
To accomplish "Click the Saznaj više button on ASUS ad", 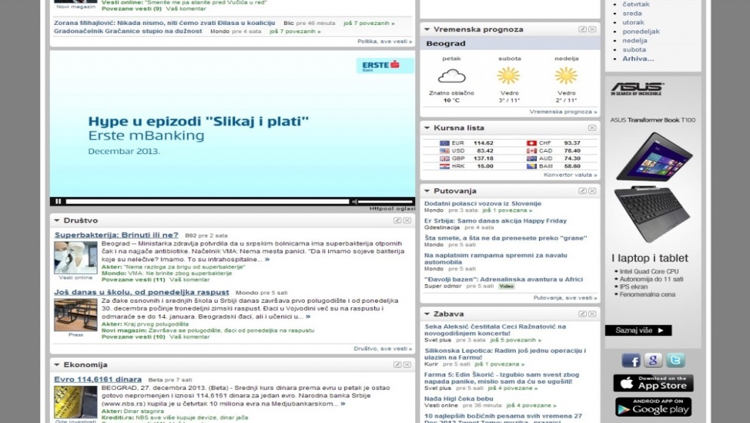I will (x=638, y=330).
